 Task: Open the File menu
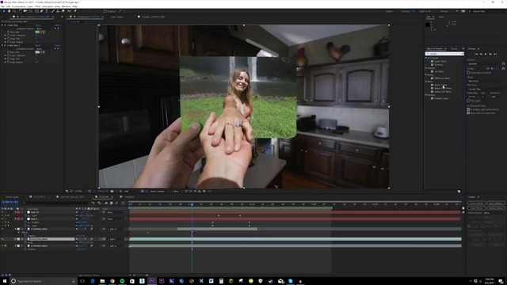point(2,6)
